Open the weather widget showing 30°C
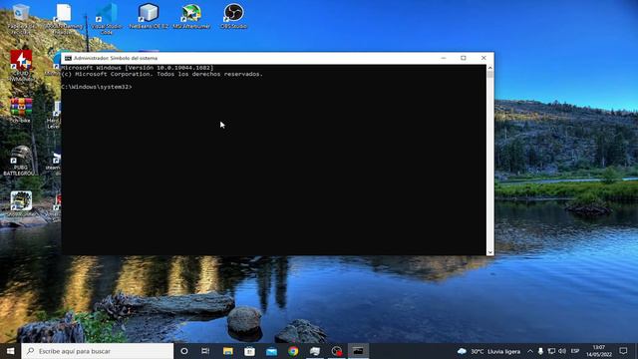Screen dimensions: 638x359 (x=488, y=351)
